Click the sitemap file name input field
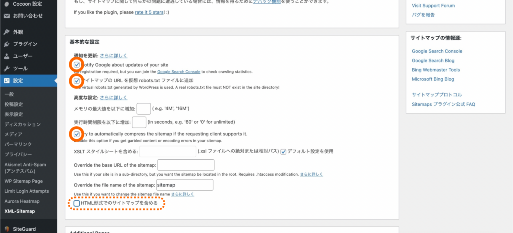The width and height of the screenshot is (513, 233). 185,185
